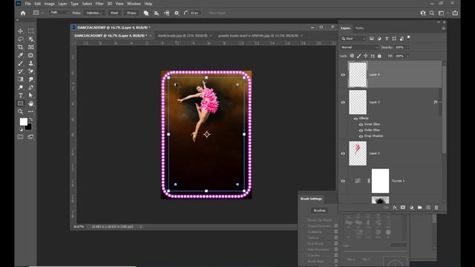Click the Home icon in options bar

pos(23,13)
